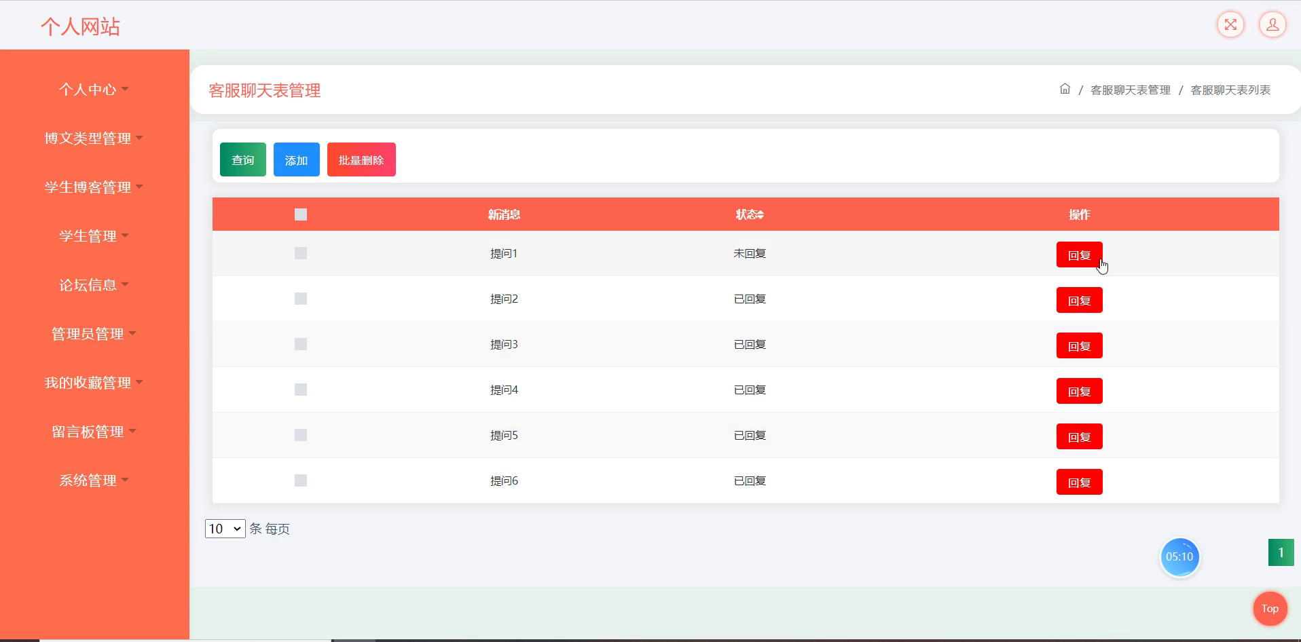The height and width of the screenshot is (642, 1301).
Task: Open the user profile icon in header
Action: (x=1272, y=25)
